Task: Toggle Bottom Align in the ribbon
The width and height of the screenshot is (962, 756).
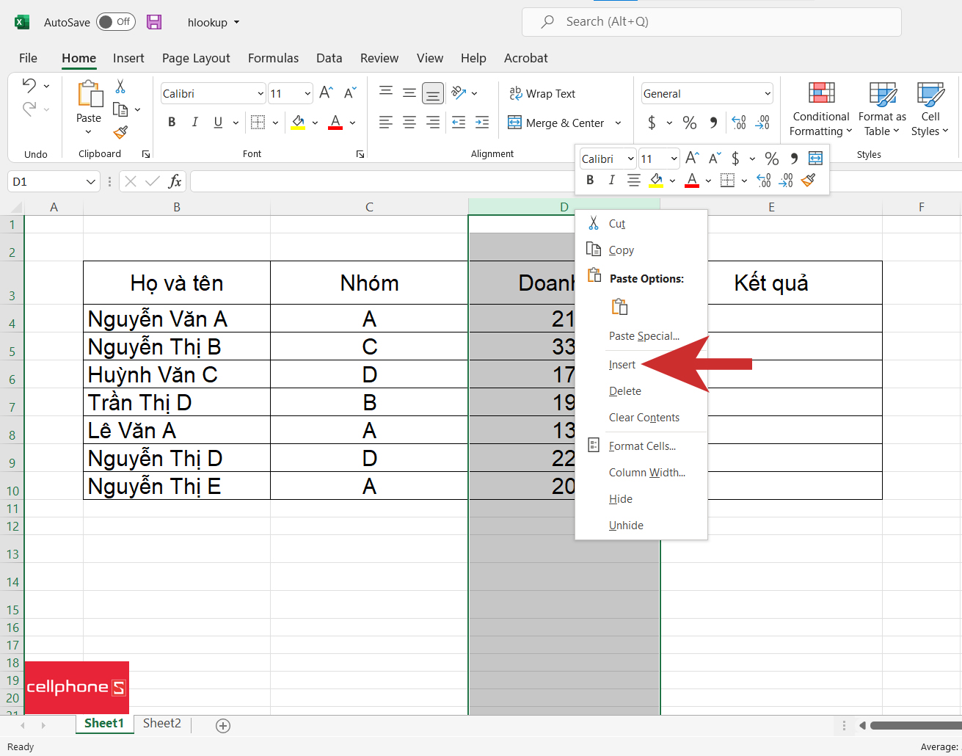Action: [x=433, y=93]
